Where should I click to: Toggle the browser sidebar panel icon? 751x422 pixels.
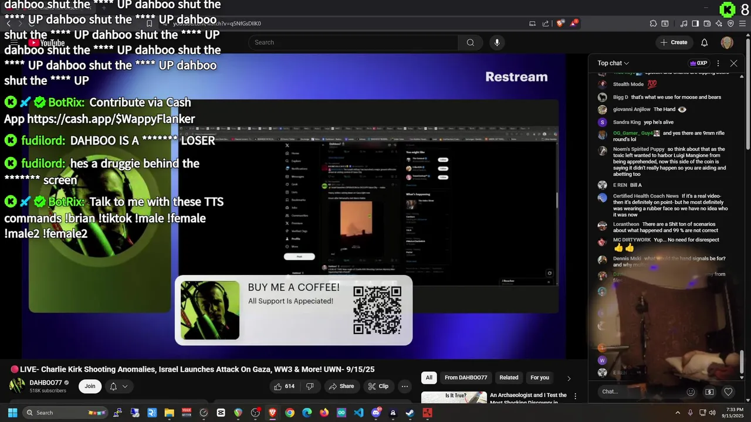click(695, 23)
